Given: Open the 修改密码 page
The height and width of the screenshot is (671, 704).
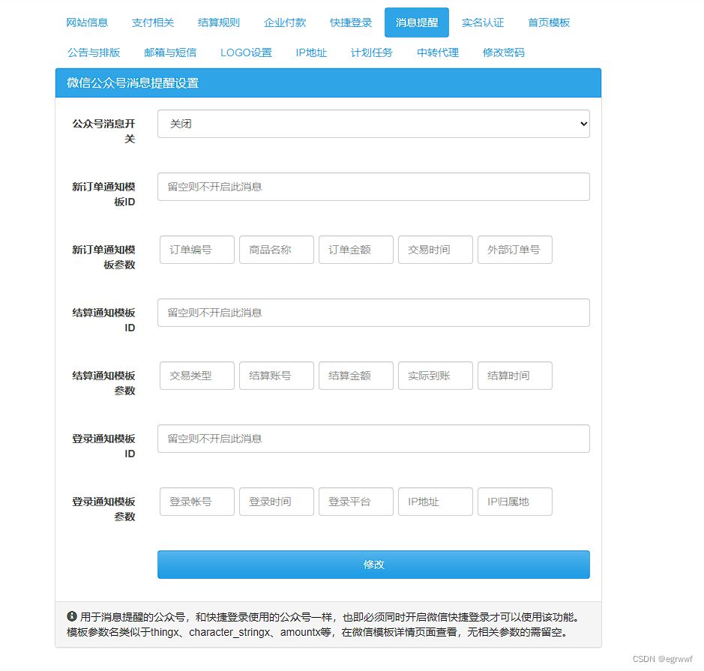Looking at the screenshot, I should [503, 52].
